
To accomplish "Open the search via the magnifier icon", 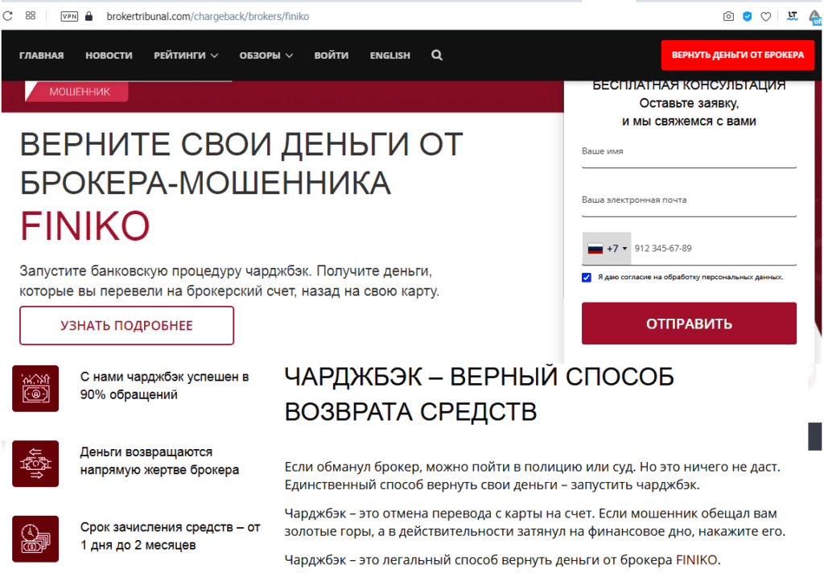I will point(437,56).
